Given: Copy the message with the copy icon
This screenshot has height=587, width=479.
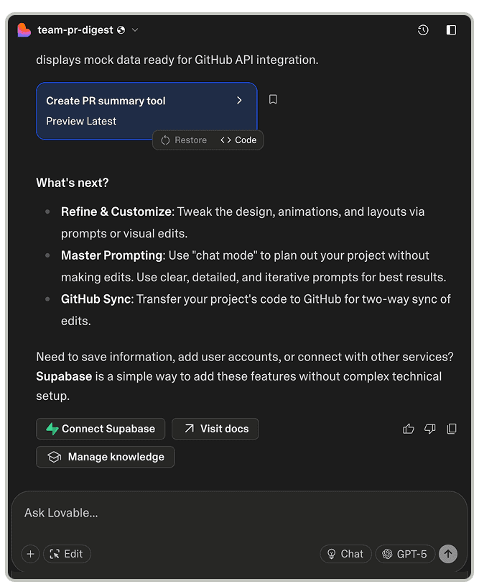Looking at the screenshot, I should point(452,429).
